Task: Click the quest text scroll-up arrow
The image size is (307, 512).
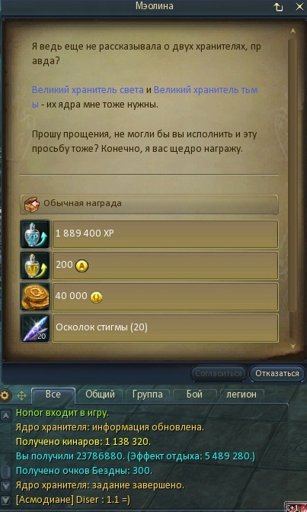Action: point(293,31)
